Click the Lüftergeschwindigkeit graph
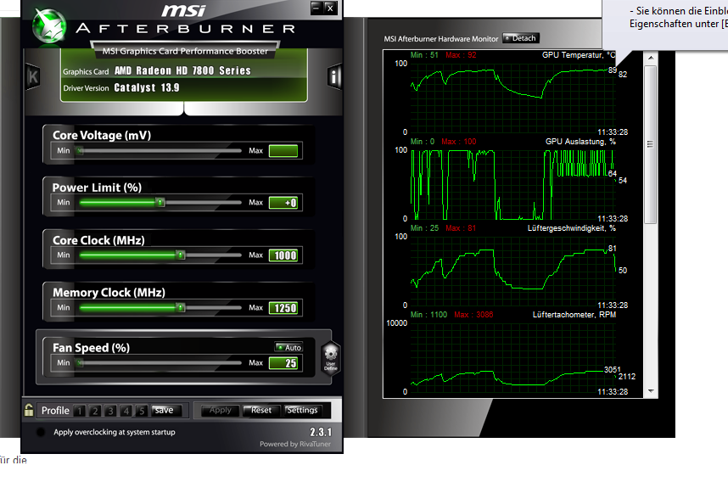728x482 pixels. pos(513,270)
